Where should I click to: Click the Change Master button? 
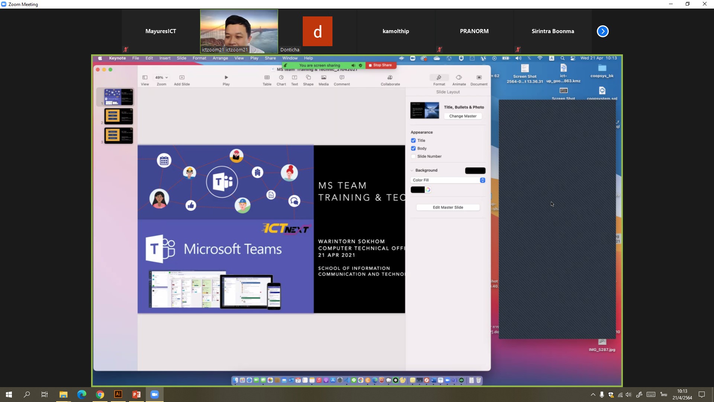coord(463,116)
